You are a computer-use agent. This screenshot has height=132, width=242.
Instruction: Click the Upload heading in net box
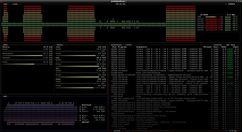pos(85,122)
